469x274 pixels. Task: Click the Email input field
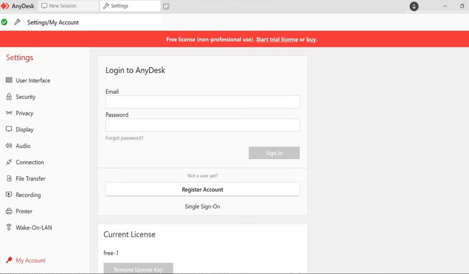pos(202,102)
